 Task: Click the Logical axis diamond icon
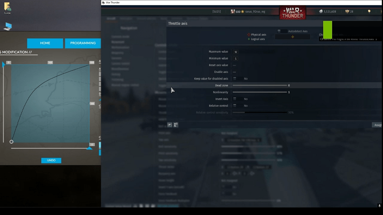tap(248, 38)
